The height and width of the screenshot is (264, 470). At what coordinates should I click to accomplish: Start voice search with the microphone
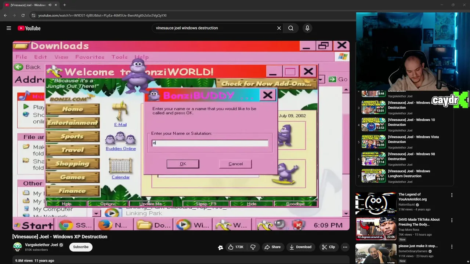[x=307, y=28]
